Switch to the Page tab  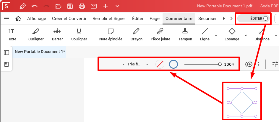pos(155,19)
